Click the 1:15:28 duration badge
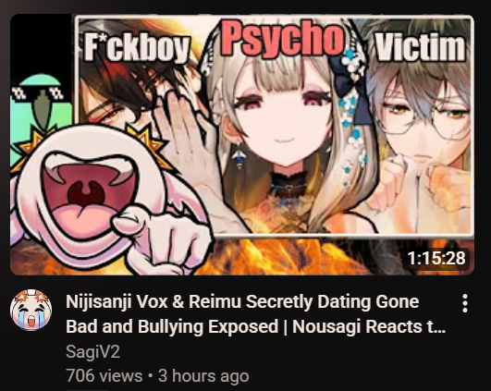Screen dimensions: 491x391 pyautogui.click(x=436, y=259)
